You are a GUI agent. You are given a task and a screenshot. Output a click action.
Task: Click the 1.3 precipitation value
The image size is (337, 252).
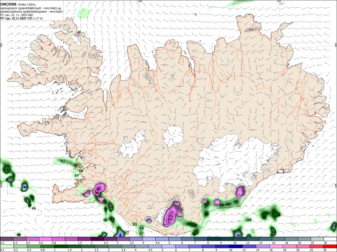(x=207, y=214)
